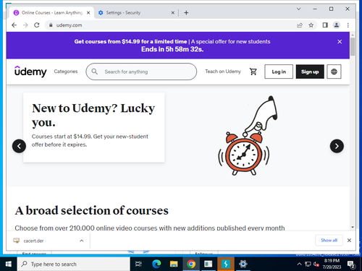
Task: Close the Settings - Security tab
Action: (173, 12)
